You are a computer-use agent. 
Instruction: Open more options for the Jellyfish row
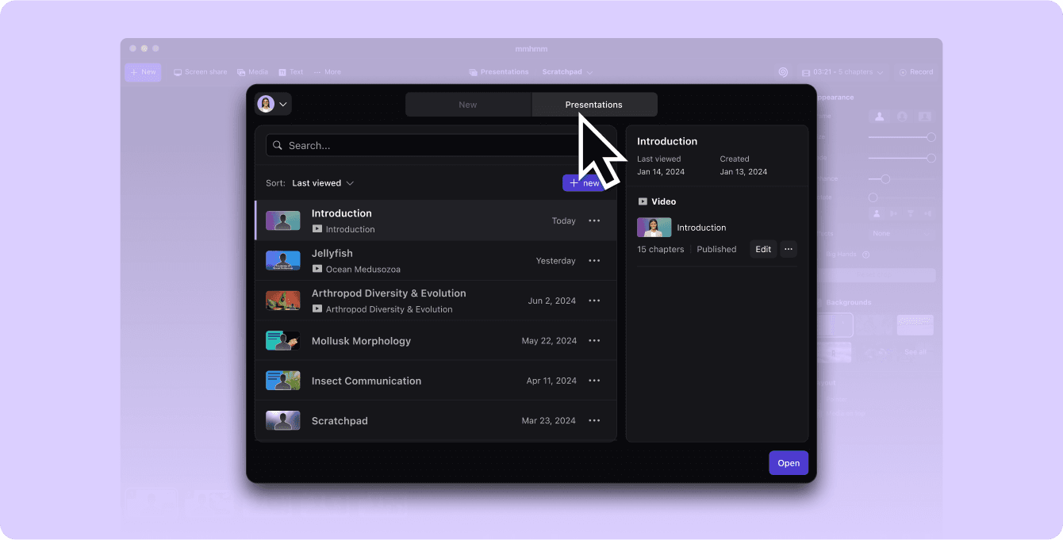click(594, 261)
